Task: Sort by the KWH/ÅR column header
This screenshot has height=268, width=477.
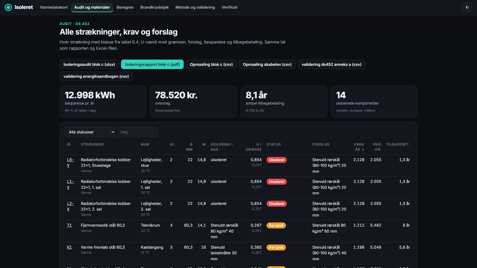Action: coord(359,147)
